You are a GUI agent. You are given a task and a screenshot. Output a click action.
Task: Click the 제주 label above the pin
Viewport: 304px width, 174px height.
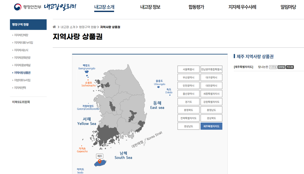[100, 156]
